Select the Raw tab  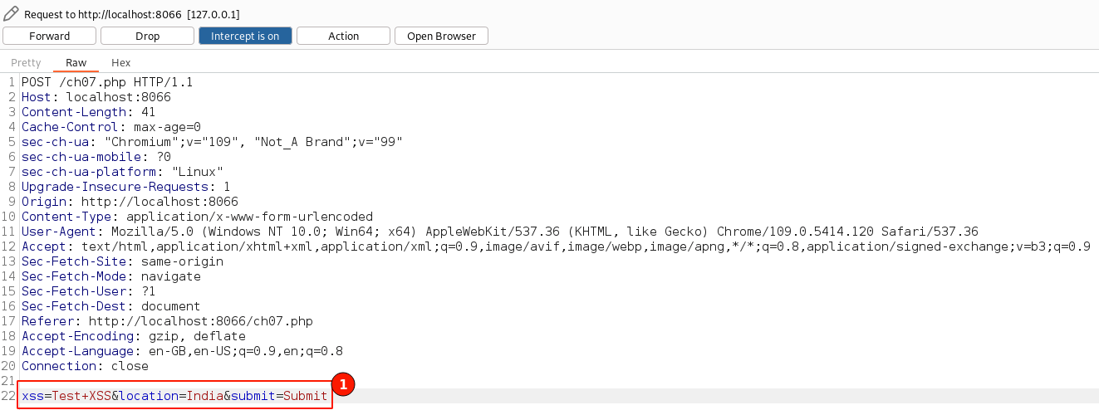[76, 63]
